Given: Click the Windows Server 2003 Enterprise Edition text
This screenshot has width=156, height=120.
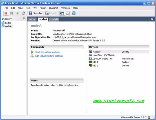Looking at the screenshot, I should 72,34.
